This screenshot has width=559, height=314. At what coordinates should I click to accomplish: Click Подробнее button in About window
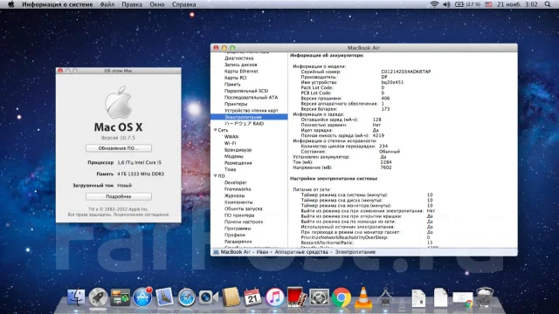coord(119,196)
